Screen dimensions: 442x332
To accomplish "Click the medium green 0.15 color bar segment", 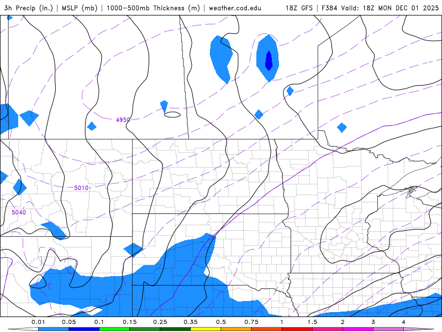I will tap(145, 329).
